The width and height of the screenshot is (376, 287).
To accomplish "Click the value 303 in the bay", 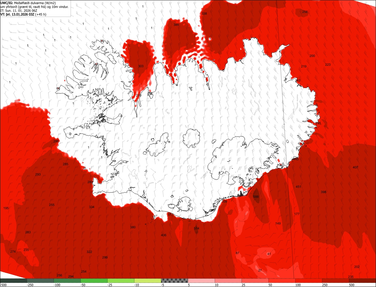I will pyautogui.click(x=141, y=66).
